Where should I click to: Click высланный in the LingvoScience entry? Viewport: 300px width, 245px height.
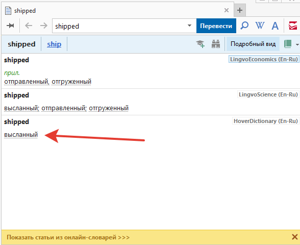point(21,108)
